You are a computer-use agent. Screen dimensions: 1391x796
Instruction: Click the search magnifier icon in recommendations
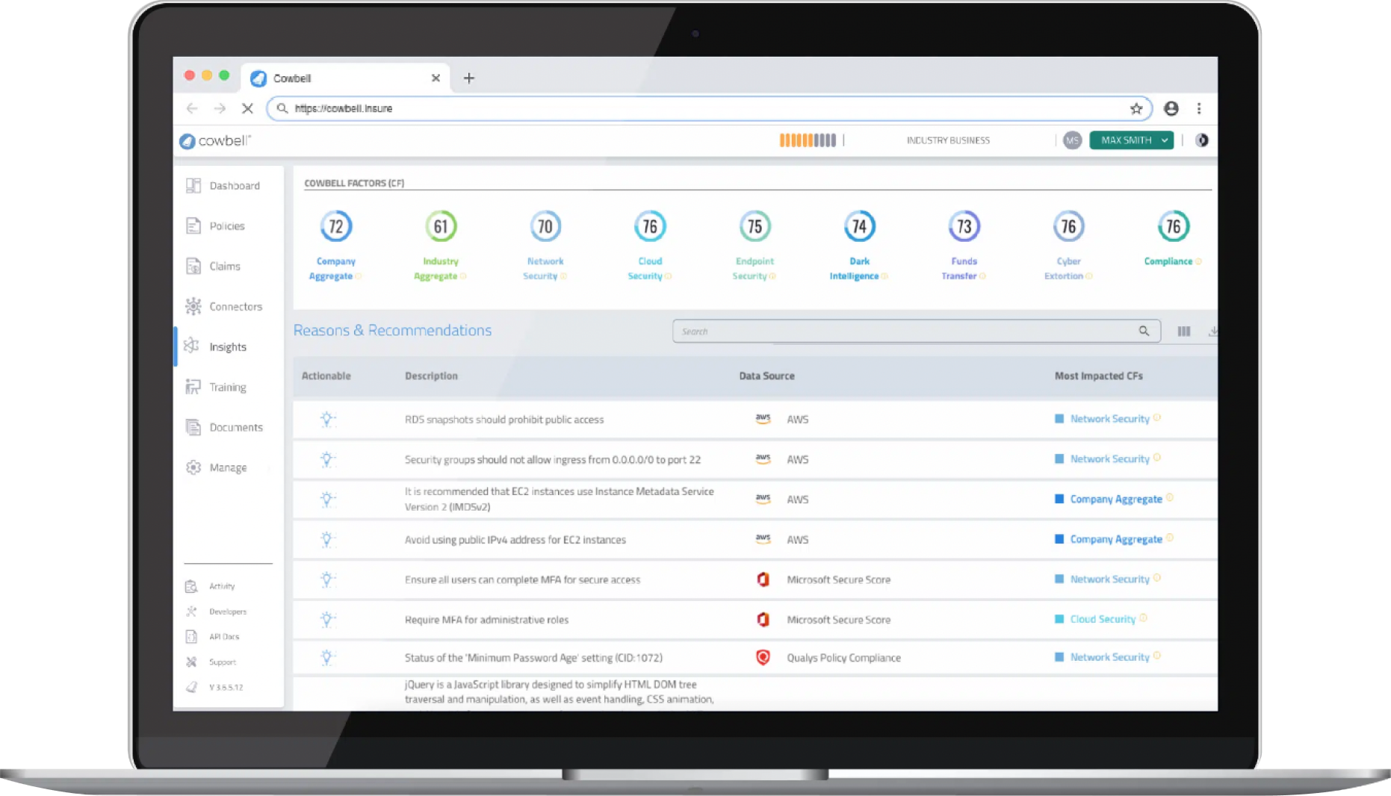coord(1144,331)
